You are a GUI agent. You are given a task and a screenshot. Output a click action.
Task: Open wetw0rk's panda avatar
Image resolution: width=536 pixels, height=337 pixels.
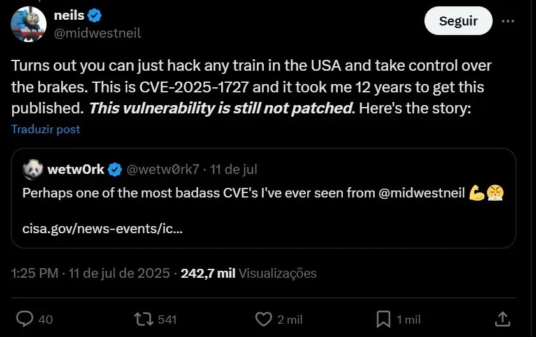32,169
